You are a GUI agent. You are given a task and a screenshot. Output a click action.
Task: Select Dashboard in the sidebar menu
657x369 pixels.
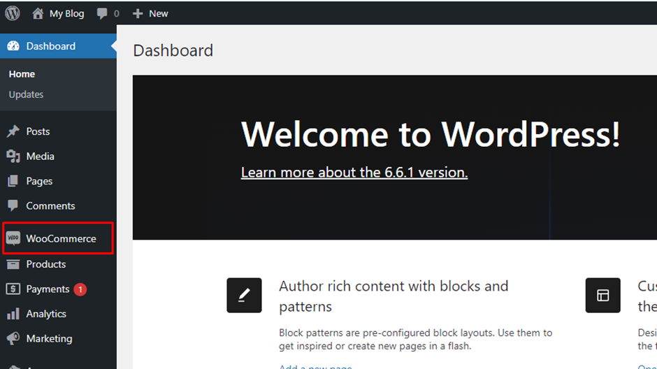[x=58, y=46]
